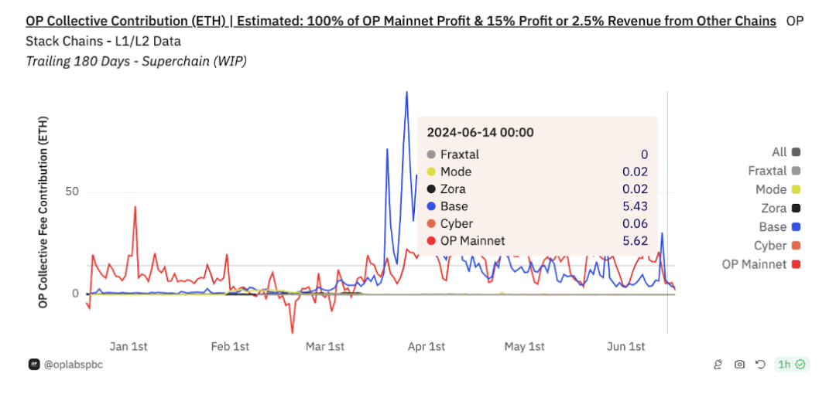Click the red OP Mainnet legend dot

click(x=796, y=264)
